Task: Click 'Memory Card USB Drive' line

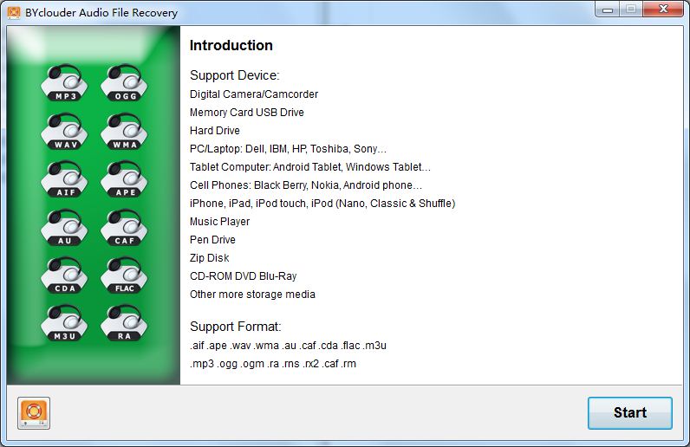Action: coord(247,113)
